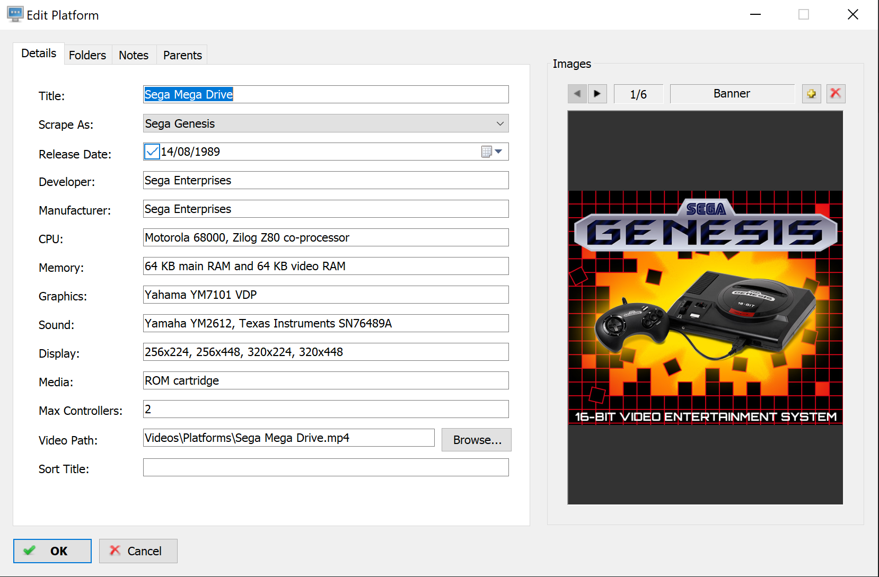Screen dimensions: 879x577
Task: Open the Banner image type selector
Action: 732,94
